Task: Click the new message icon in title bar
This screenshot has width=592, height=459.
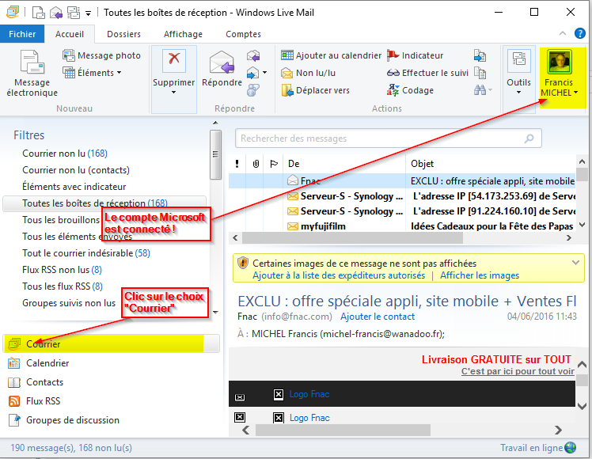Action: coord(38,13)
